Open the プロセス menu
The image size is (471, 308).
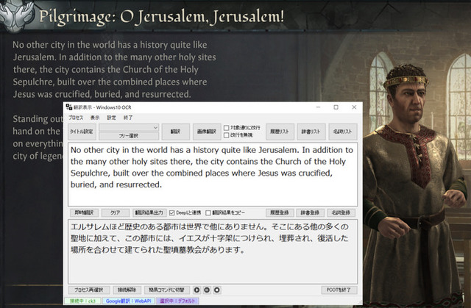[76, 118]
